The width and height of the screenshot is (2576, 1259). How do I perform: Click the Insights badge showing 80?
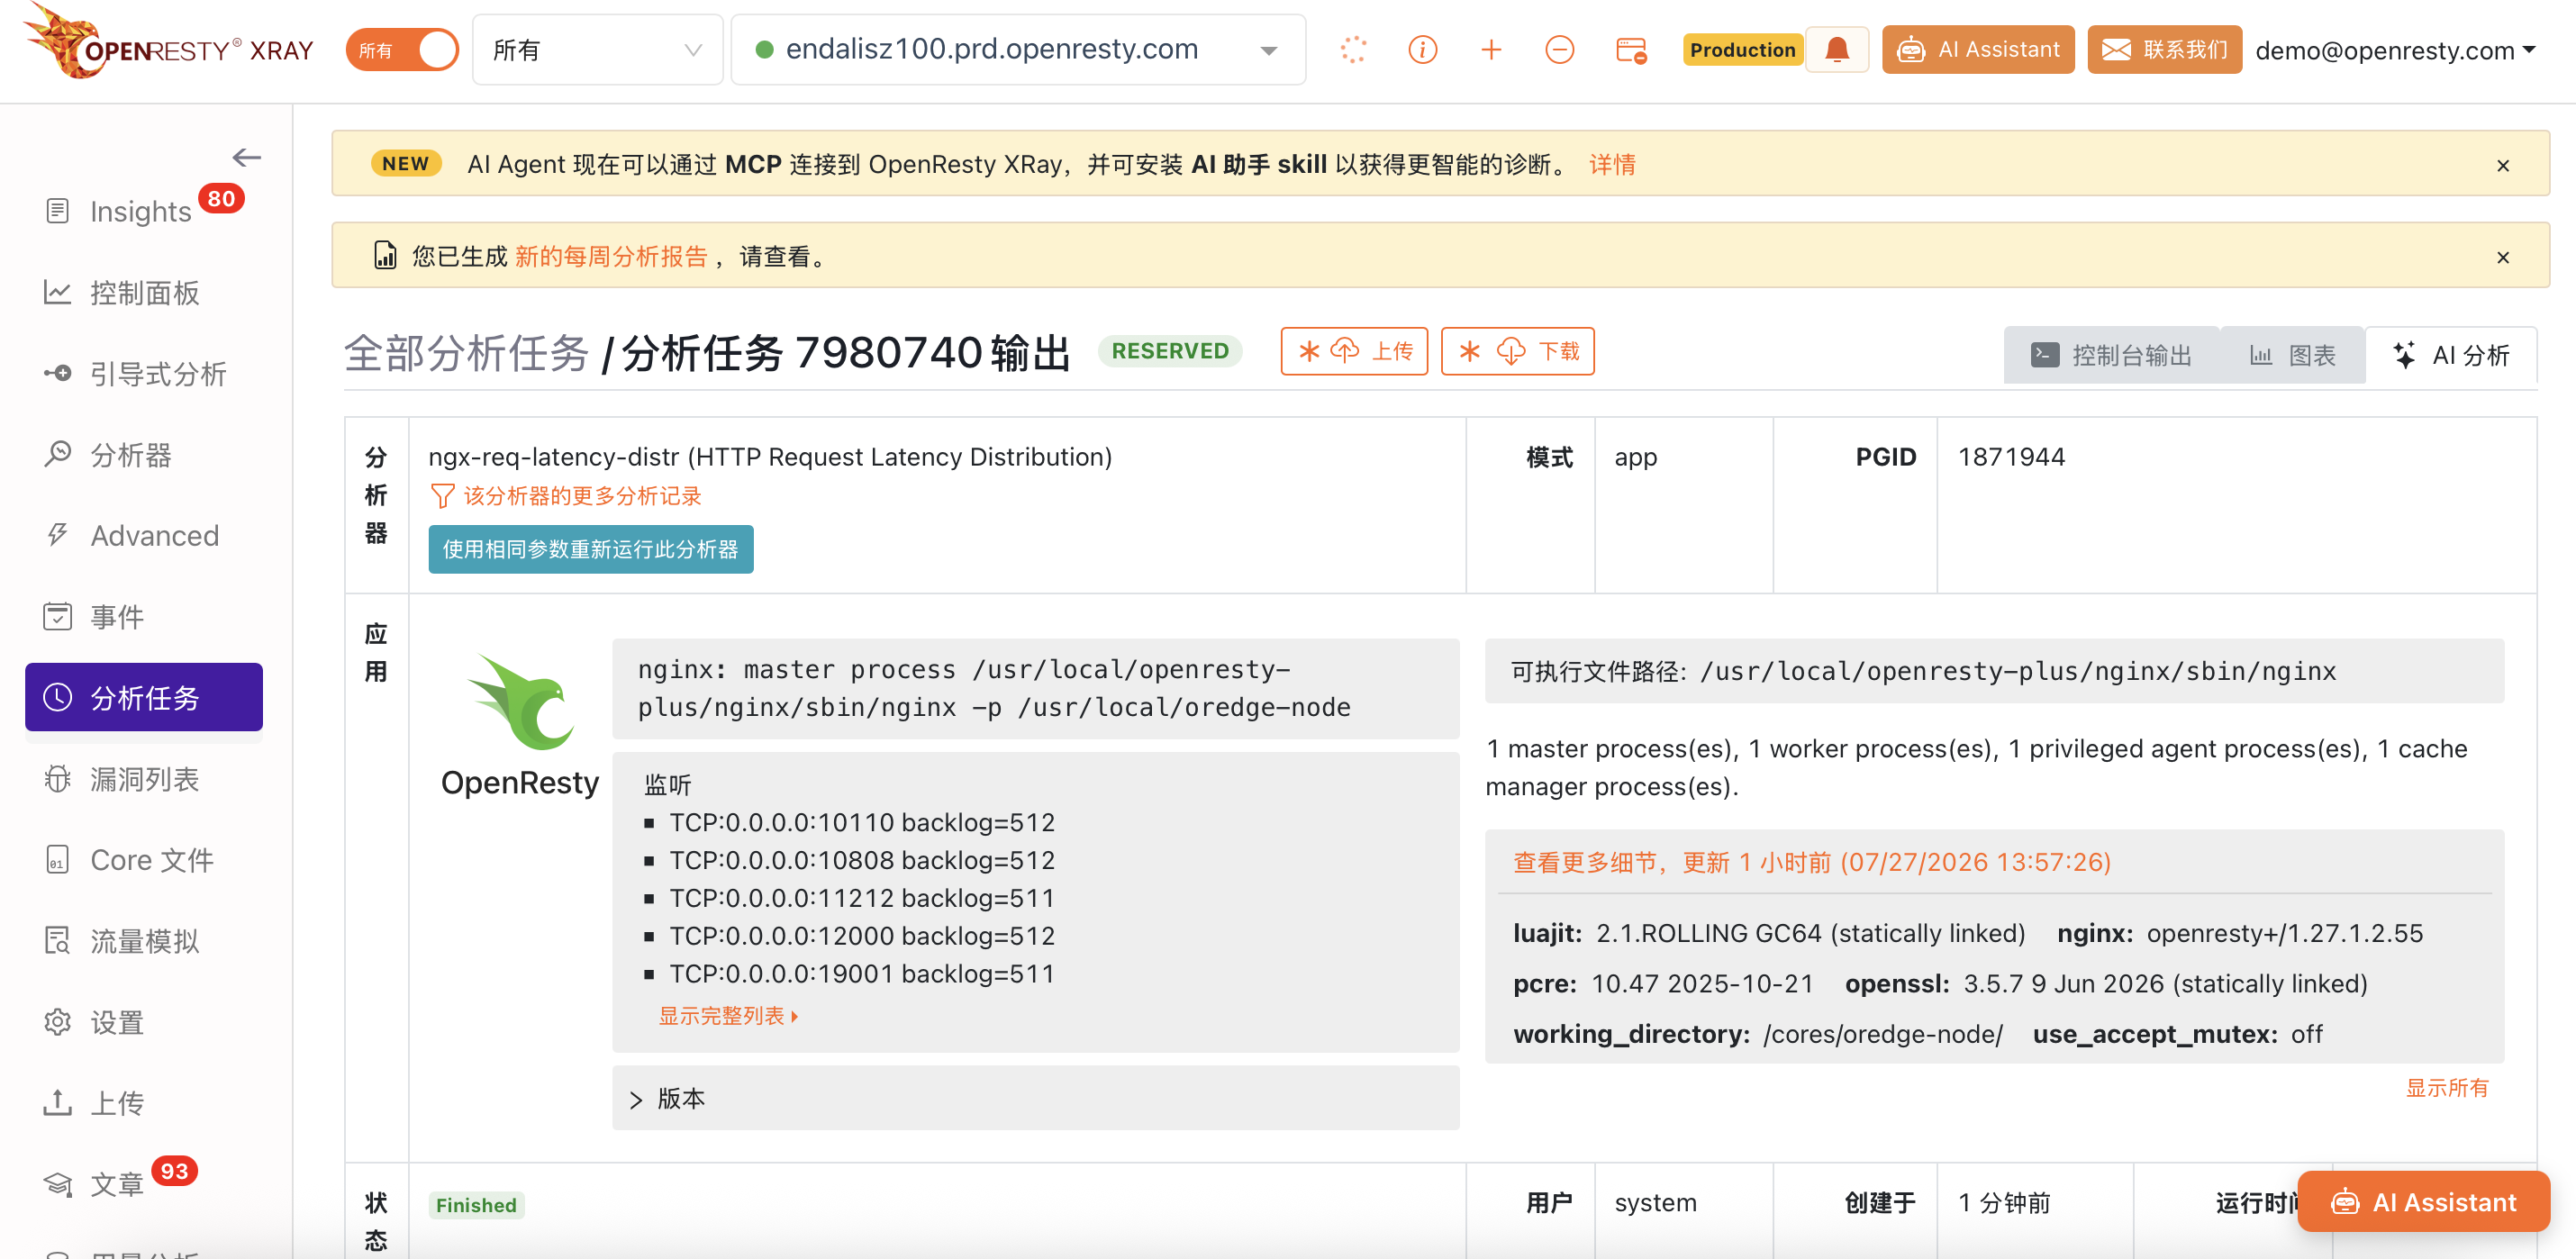(x=221, y=198)
